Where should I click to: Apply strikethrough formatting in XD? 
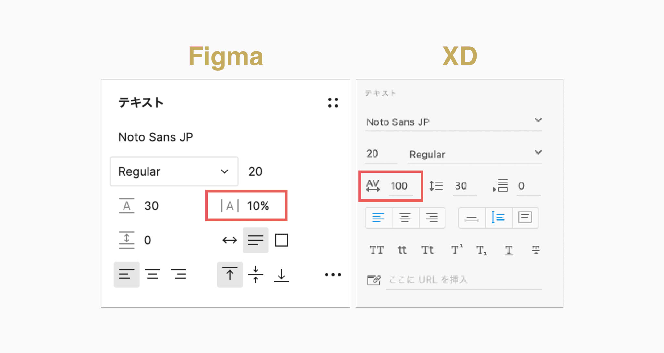click(x=536, y=250)
